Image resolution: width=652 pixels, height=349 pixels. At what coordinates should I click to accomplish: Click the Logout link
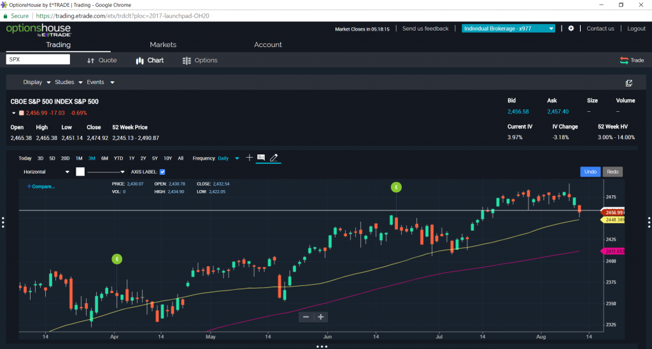click(x=636, y=29)
